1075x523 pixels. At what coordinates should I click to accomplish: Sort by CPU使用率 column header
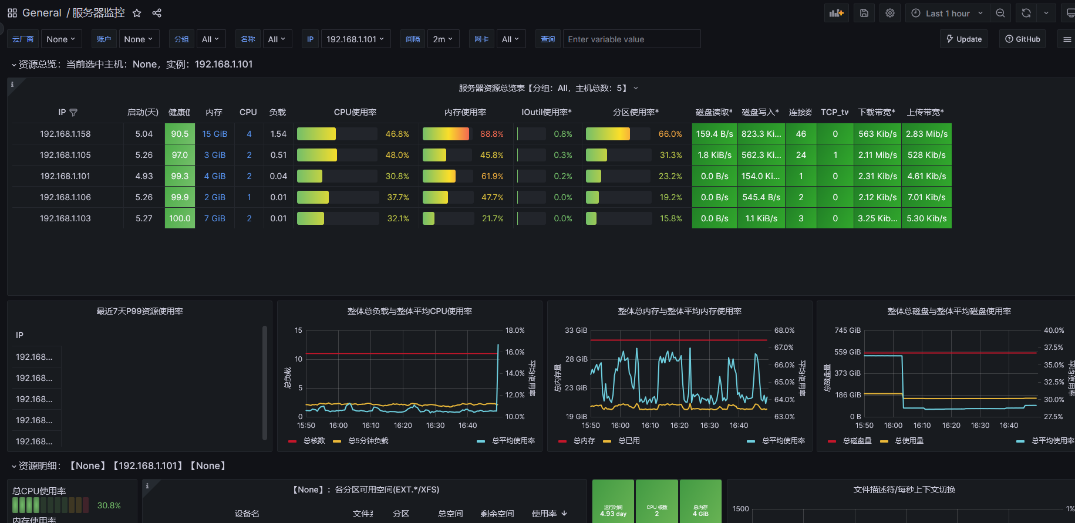355,112
